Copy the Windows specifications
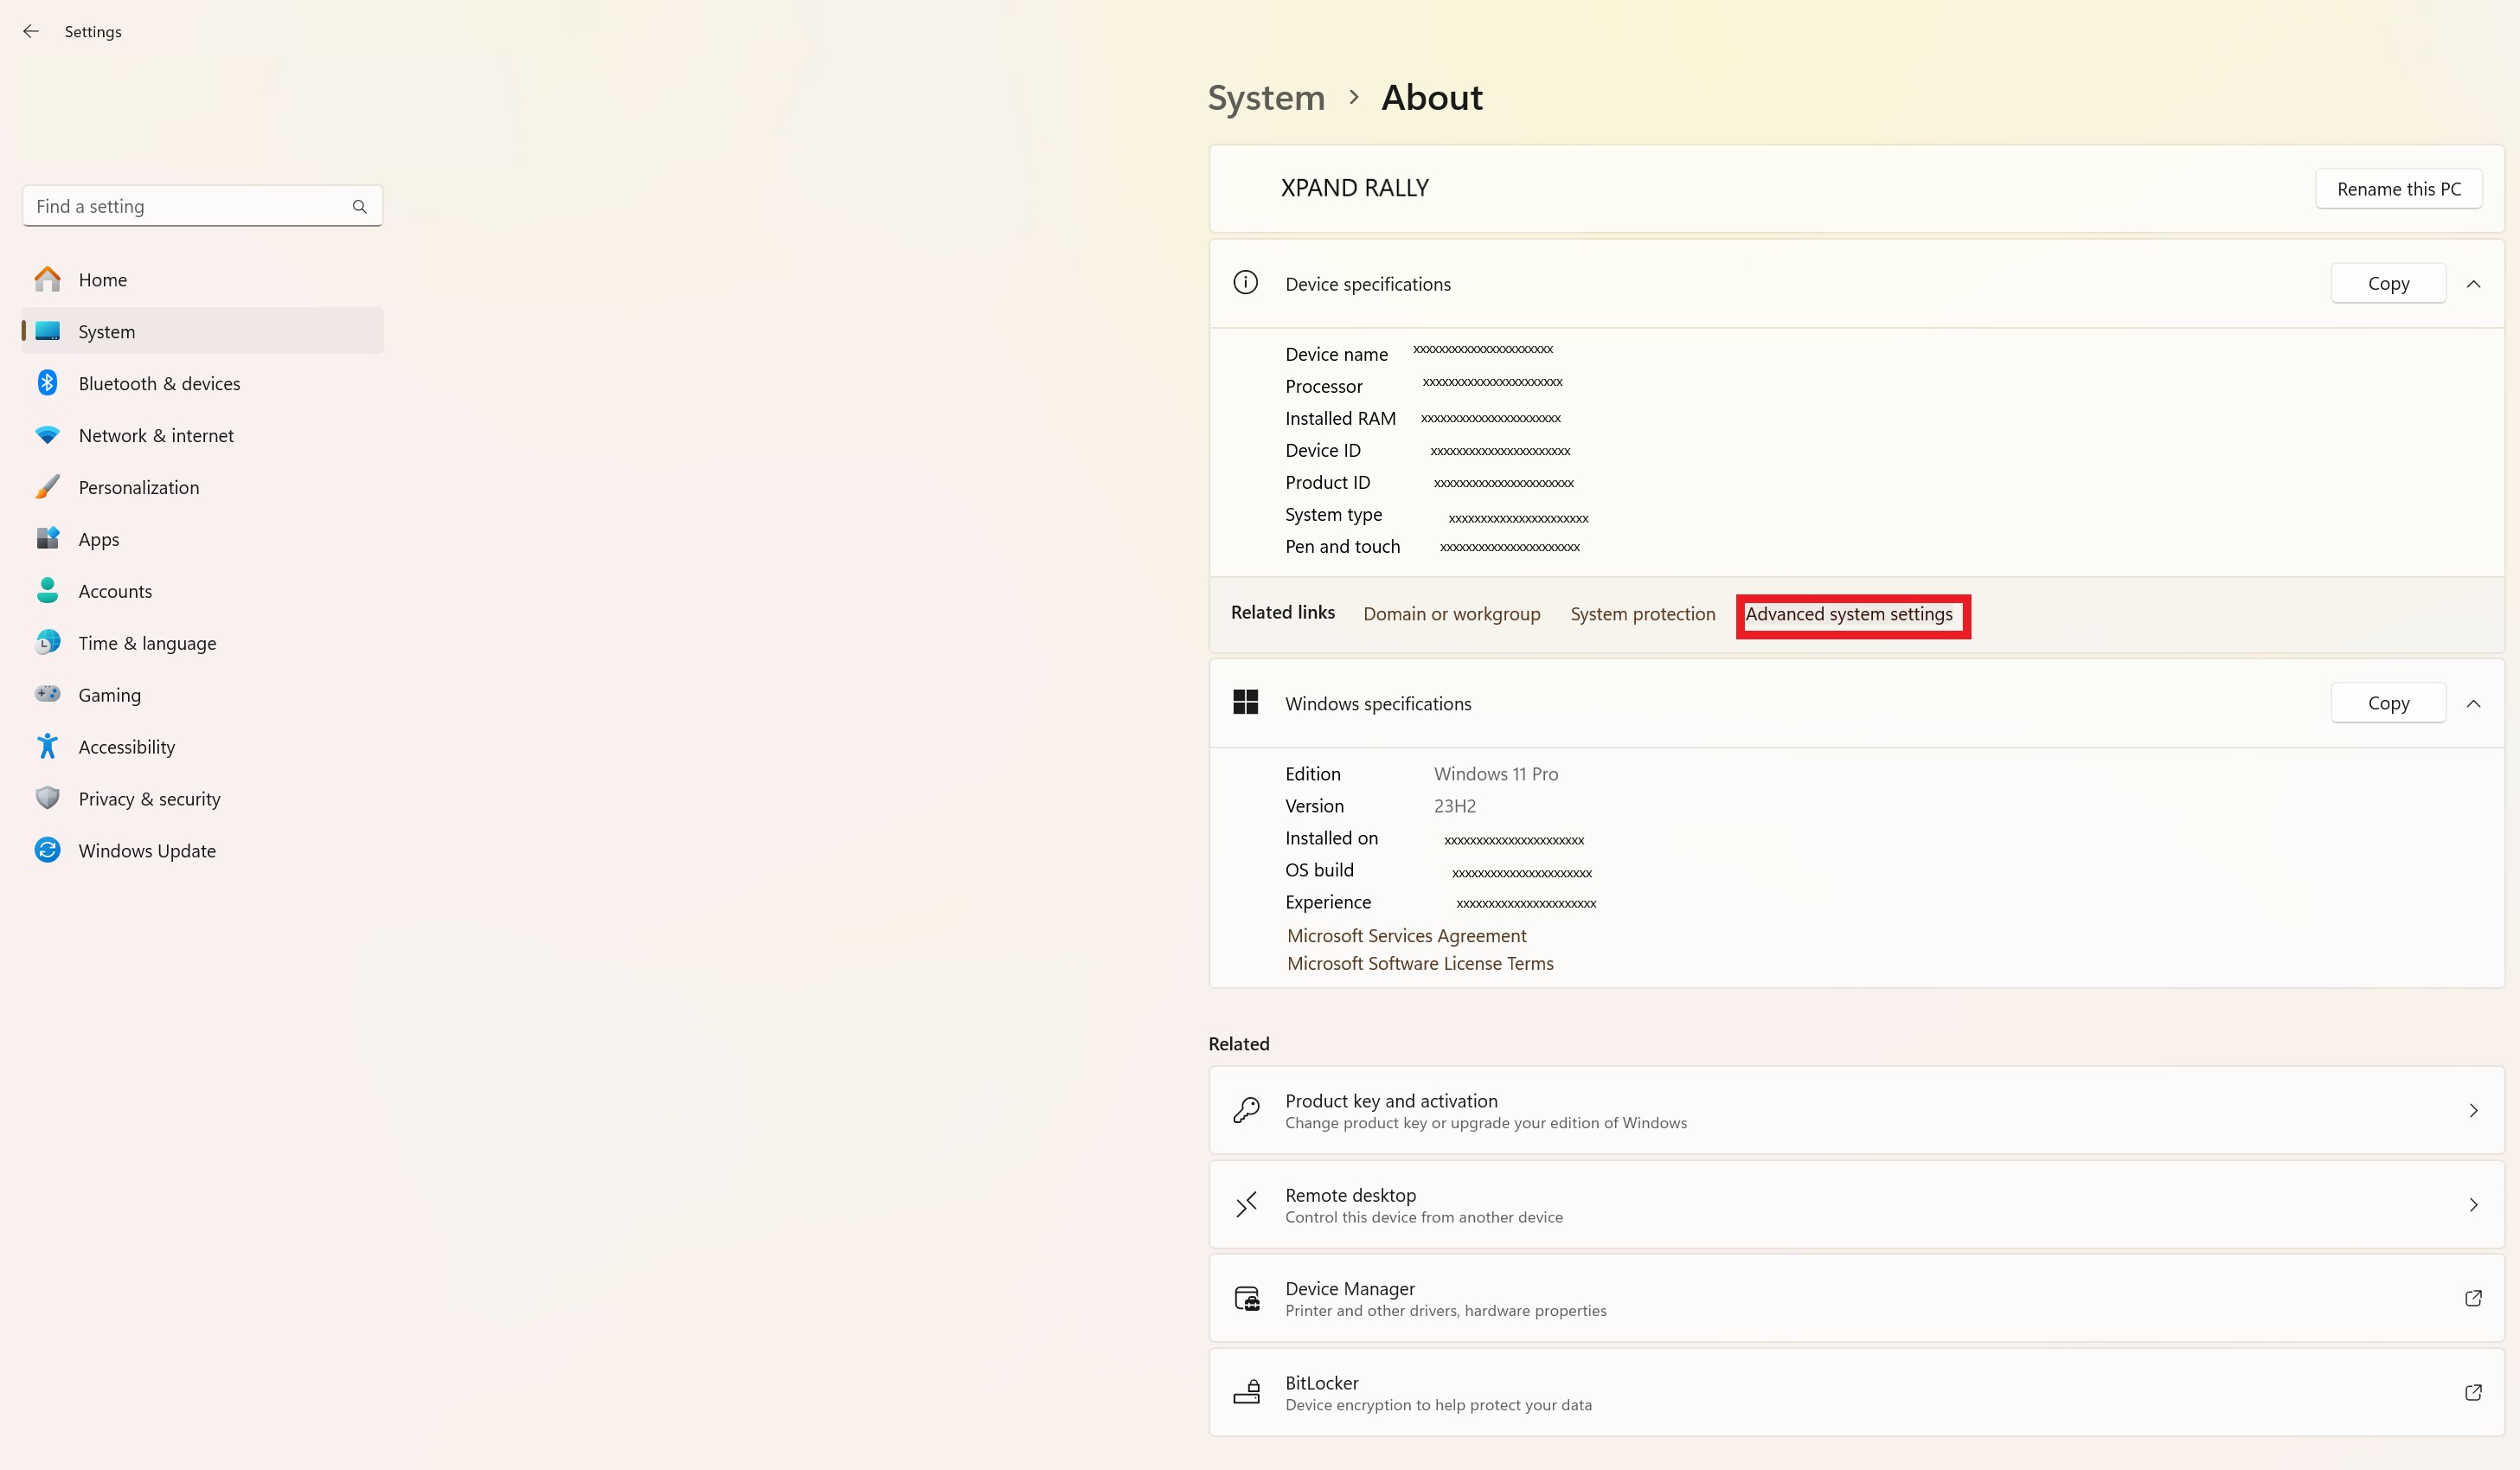The height and width of the screenshot is (1470, 2520). tap(2388, 703)
